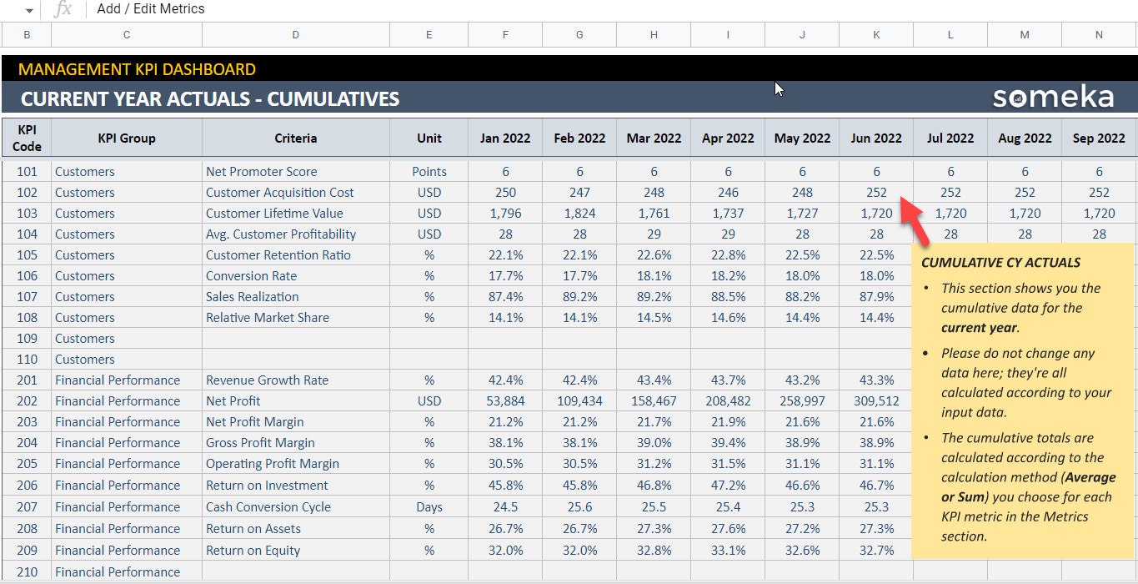Select the Return on Assets cell
The height and width of the screenshot is (584, 1138).
pyautogui.click(x=296, y=528)
